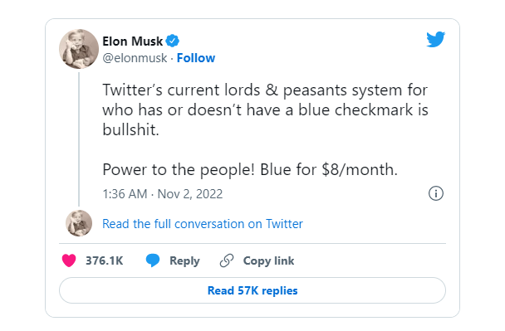The height and width of the screenshot is (331, 505).
Task: Open the circled info icon
Action: click(436, 193)
